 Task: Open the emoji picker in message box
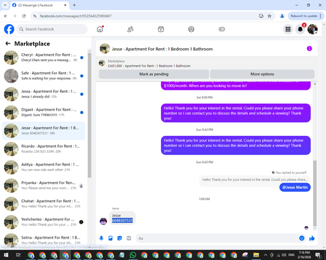(x=302, y=239)
